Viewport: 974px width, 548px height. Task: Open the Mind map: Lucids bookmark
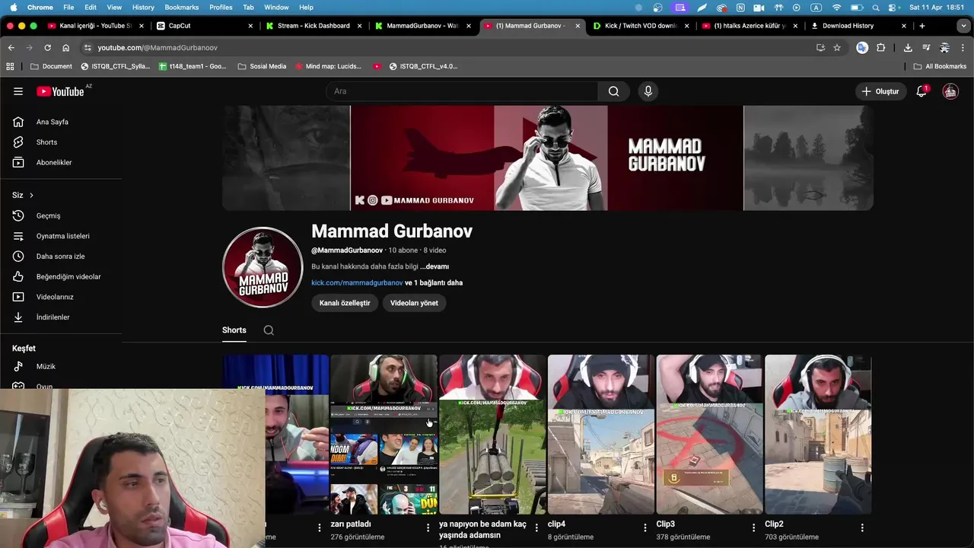(328, 66)
